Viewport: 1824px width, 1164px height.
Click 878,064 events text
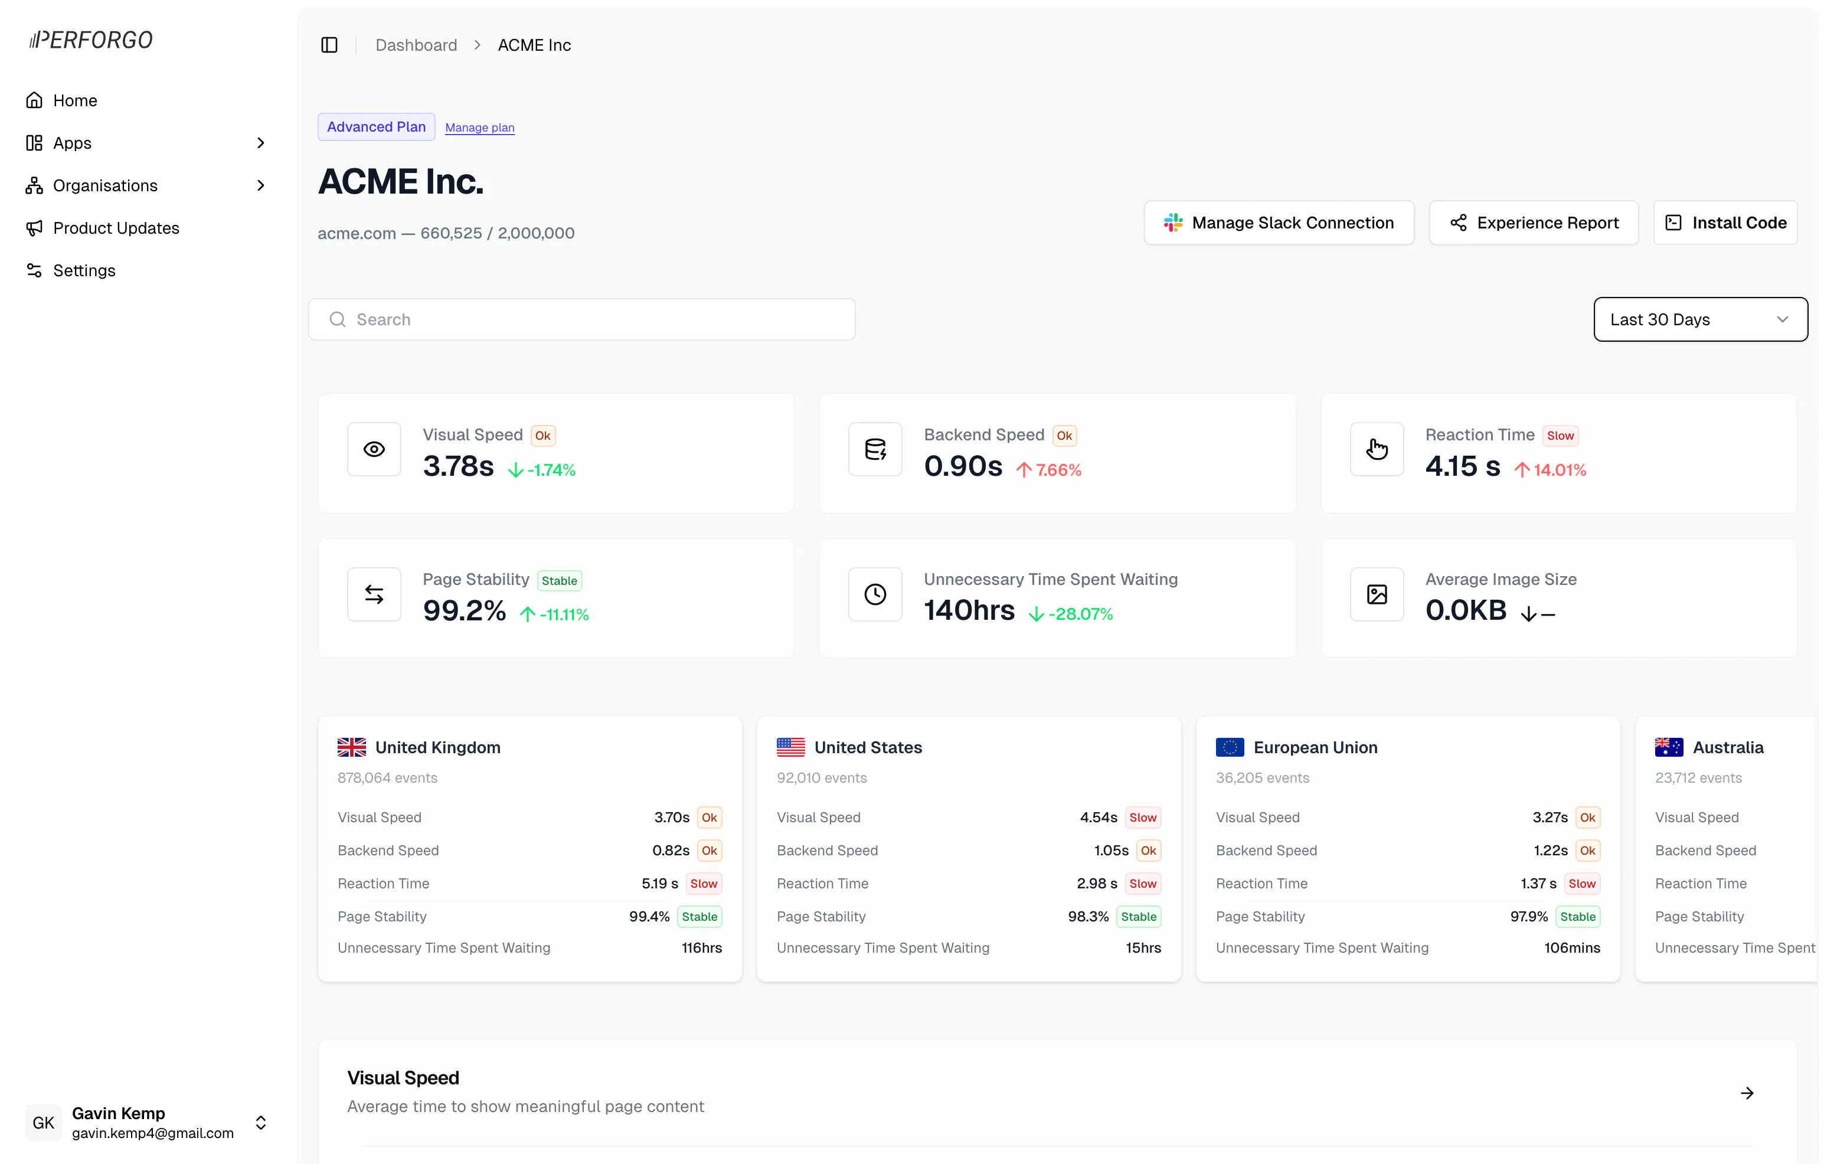(x=388, y=778)
